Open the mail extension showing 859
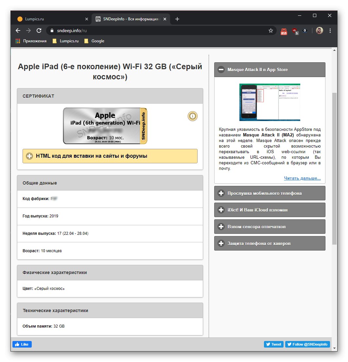The width and height of the screenshot is (348, 362). coord(284,31)
